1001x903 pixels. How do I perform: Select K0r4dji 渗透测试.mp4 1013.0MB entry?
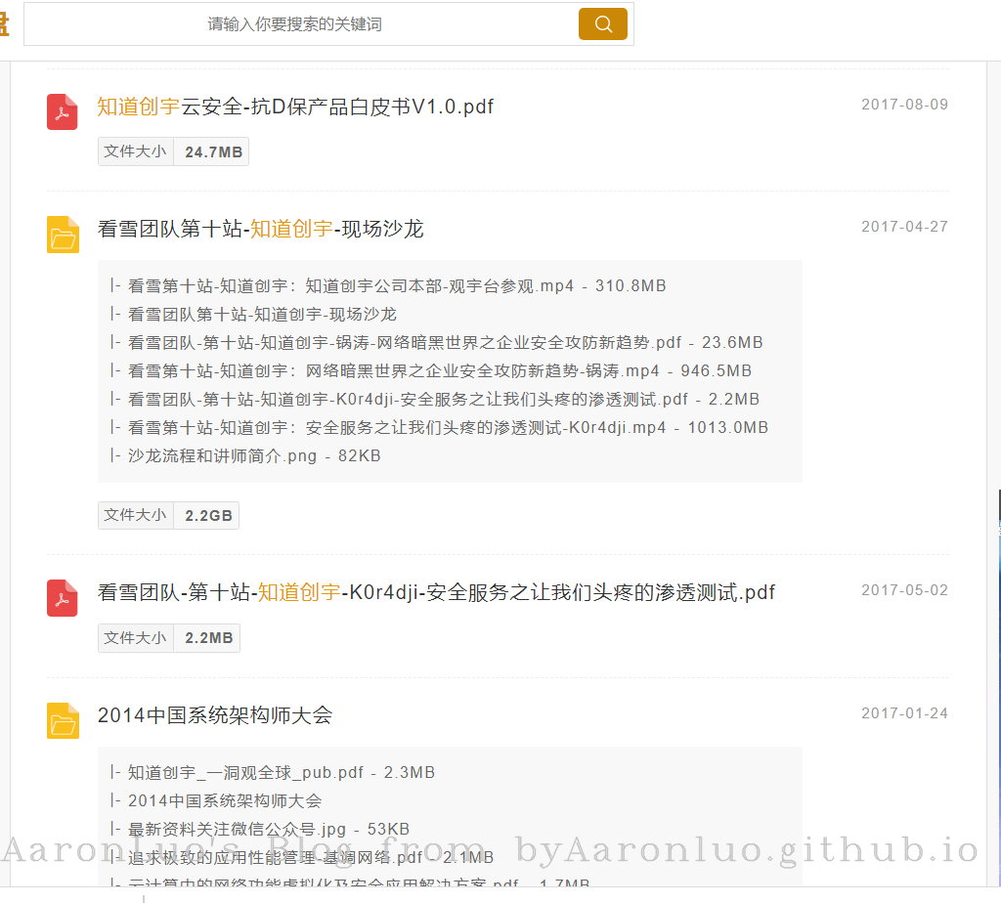pos(448,428)
